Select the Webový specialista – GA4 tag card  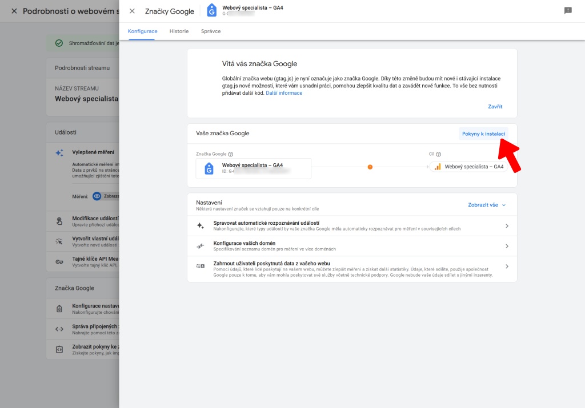coord(253,168)
